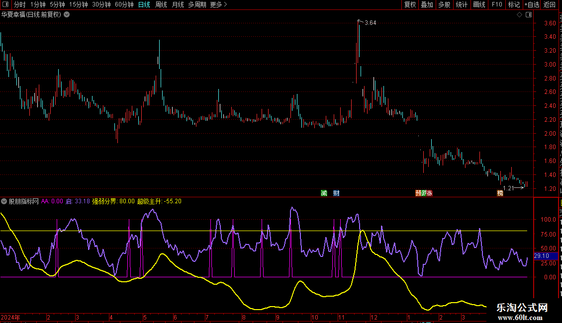Click the 预 forecast marker badge
The height and width of the screenshot is (323, 562).
coord(418,193)
